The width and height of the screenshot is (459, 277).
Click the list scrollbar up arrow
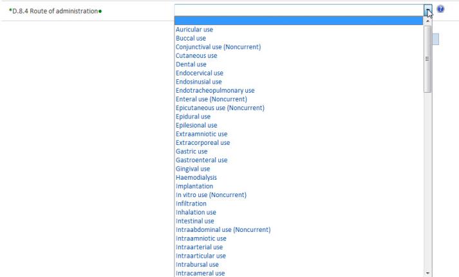[x=427, y=21]
